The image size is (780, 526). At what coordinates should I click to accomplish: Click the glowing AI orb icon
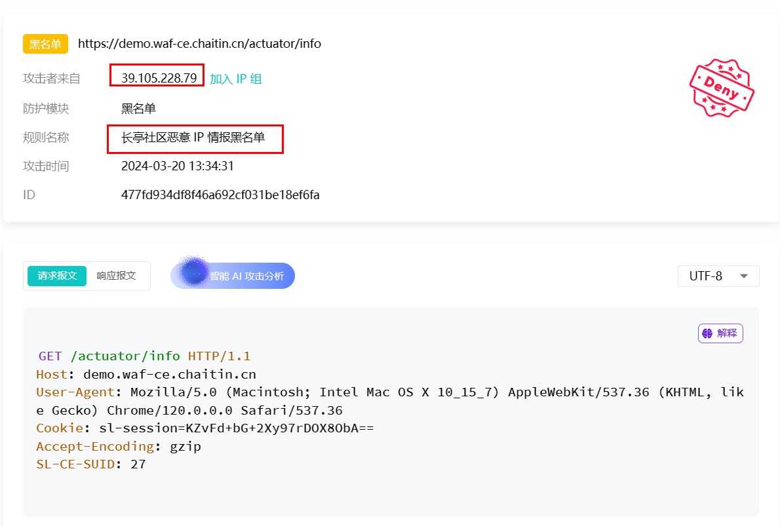(193, 272)
